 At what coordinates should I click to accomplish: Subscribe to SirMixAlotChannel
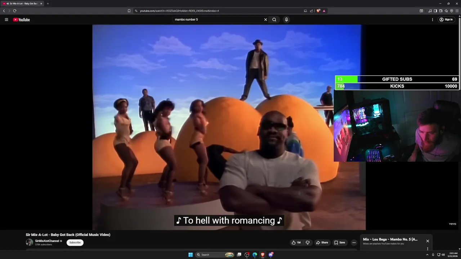75,242
